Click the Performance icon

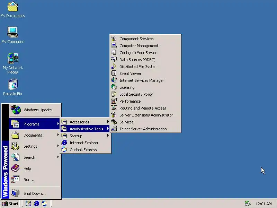pos(114,101)
